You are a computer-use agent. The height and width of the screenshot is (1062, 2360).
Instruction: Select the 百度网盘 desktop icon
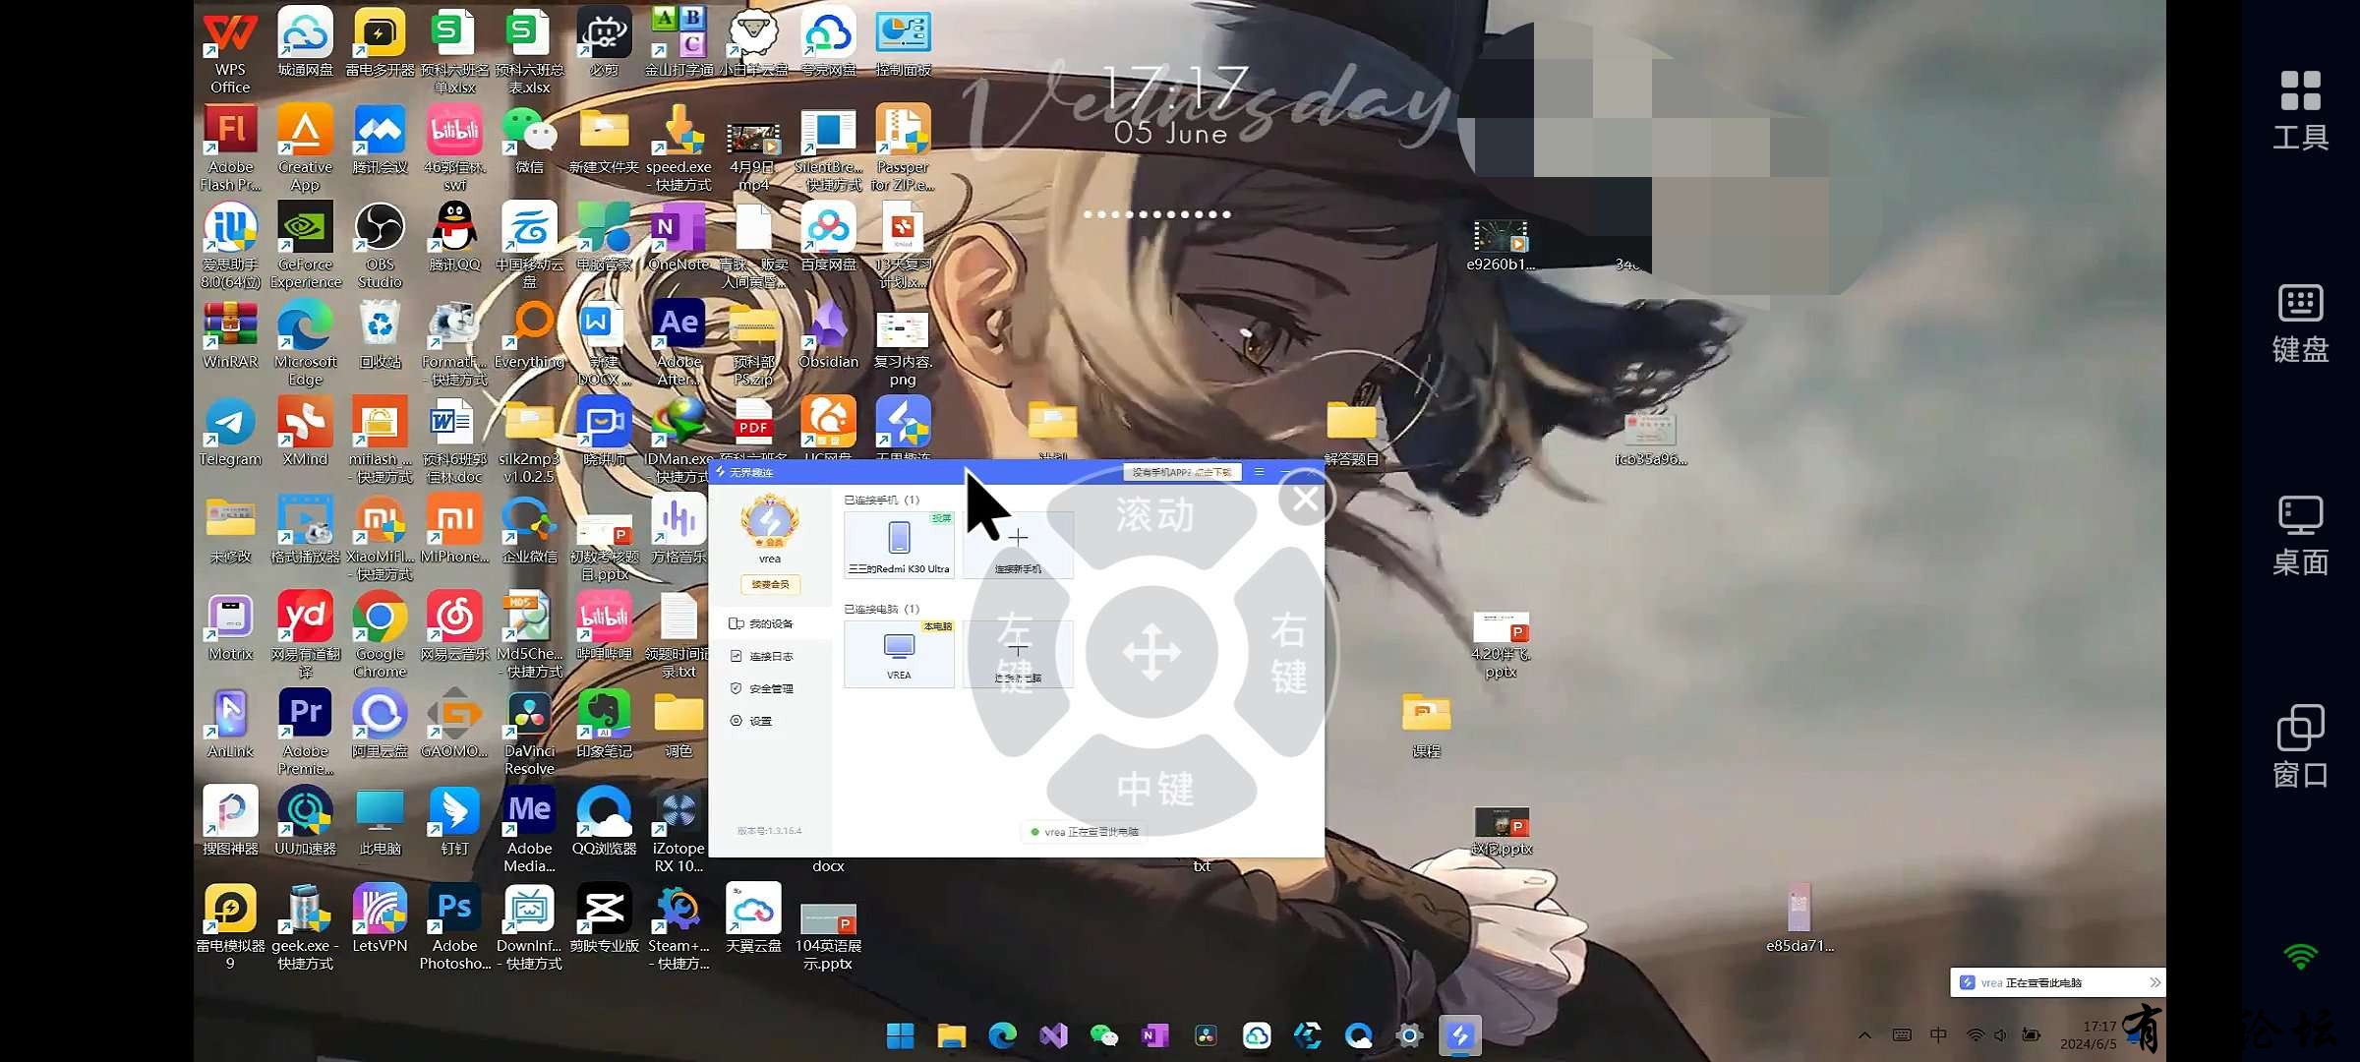(828, 237)
